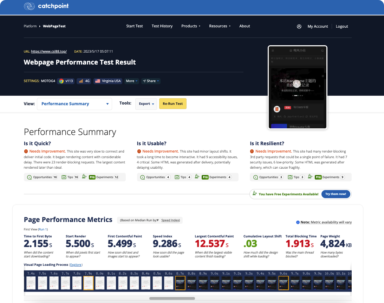Click the Virginia USA flag badge
Screen dimensions: 384x303
coord(108,81)
